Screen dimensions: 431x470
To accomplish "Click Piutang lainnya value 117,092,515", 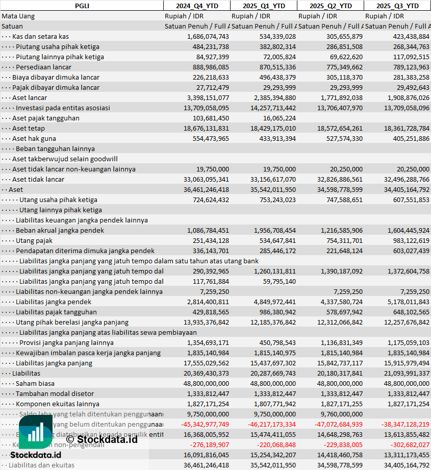I will (411, 57).
